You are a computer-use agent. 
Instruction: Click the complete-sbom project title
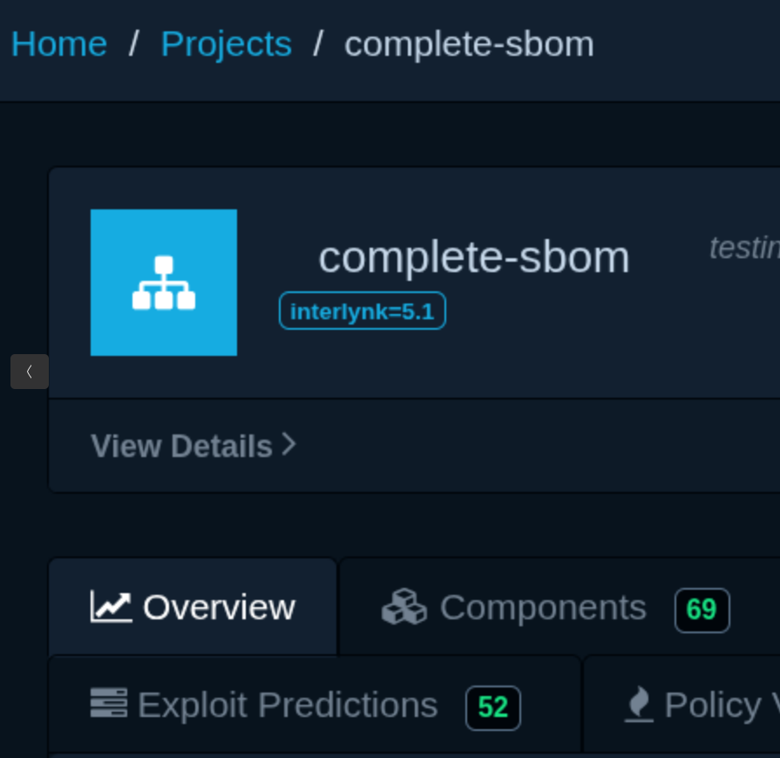[474, 257]
